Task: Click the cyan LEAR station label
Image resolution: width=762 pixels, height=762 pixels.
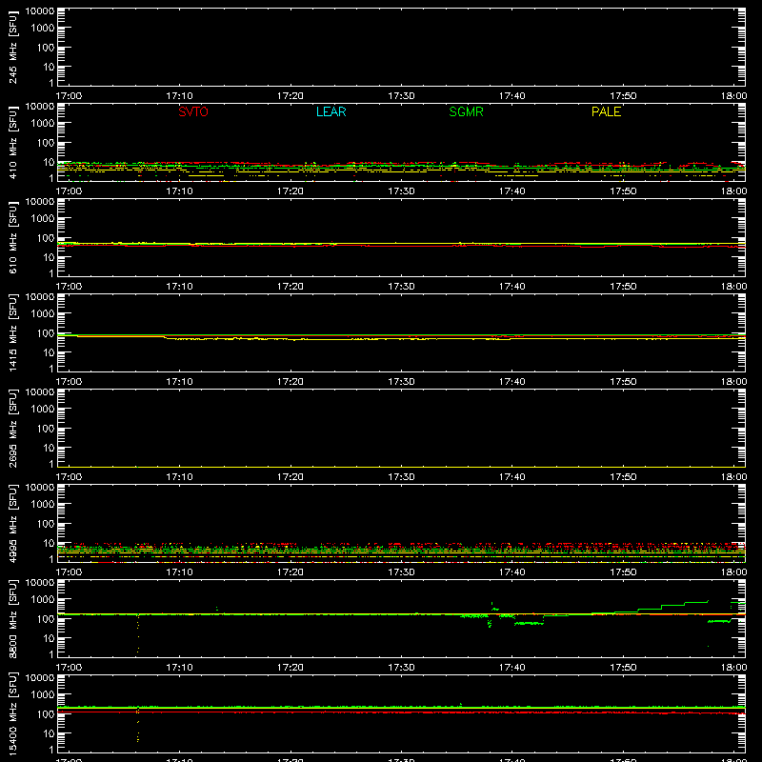Action: (331, 111)
